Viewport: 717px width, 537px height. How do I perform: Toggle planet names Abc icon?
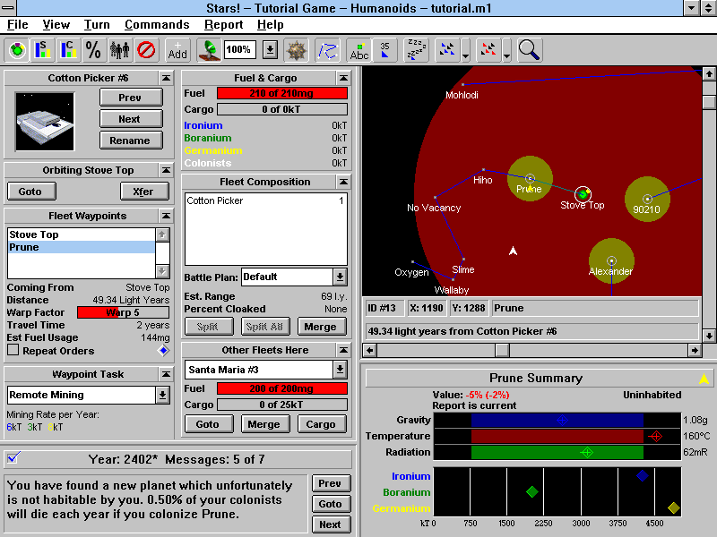(x=359, y=50)
